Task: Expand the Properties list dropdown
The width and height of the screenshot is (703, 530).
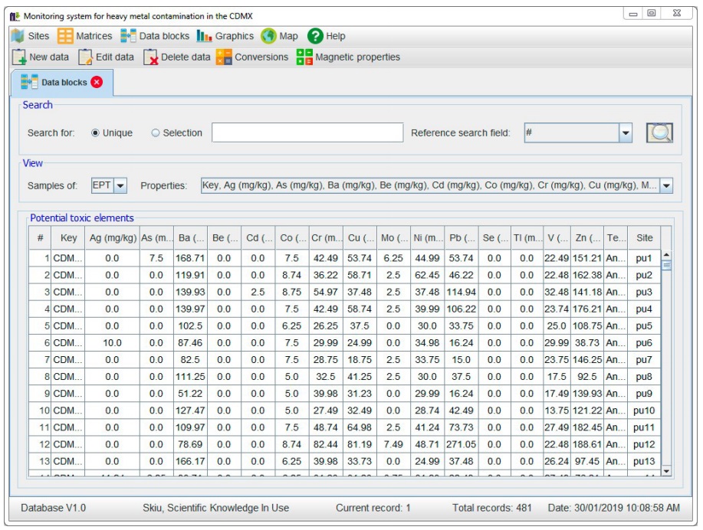Action: pos(665,186)
